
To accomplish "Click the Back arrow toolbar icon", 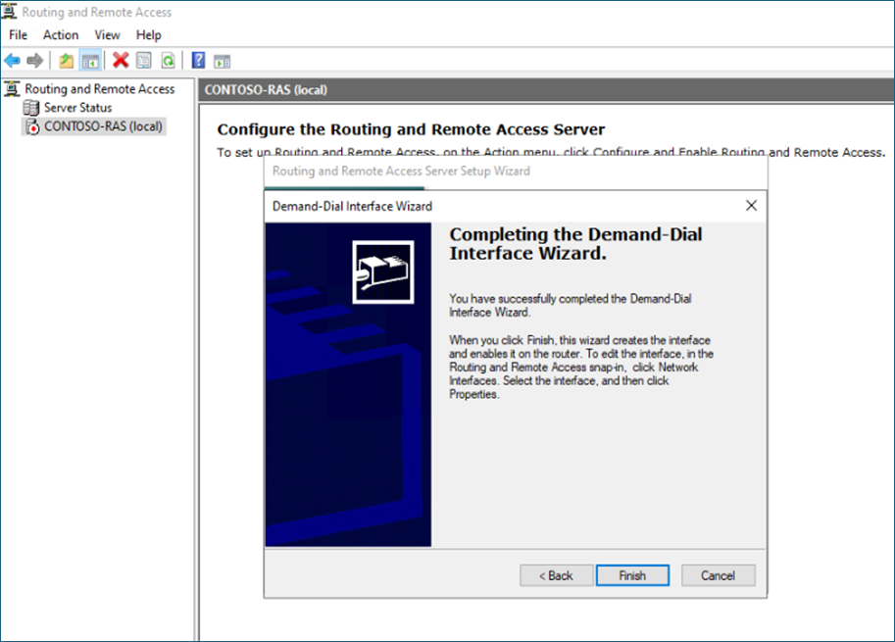I will click(x=13, y=61).
